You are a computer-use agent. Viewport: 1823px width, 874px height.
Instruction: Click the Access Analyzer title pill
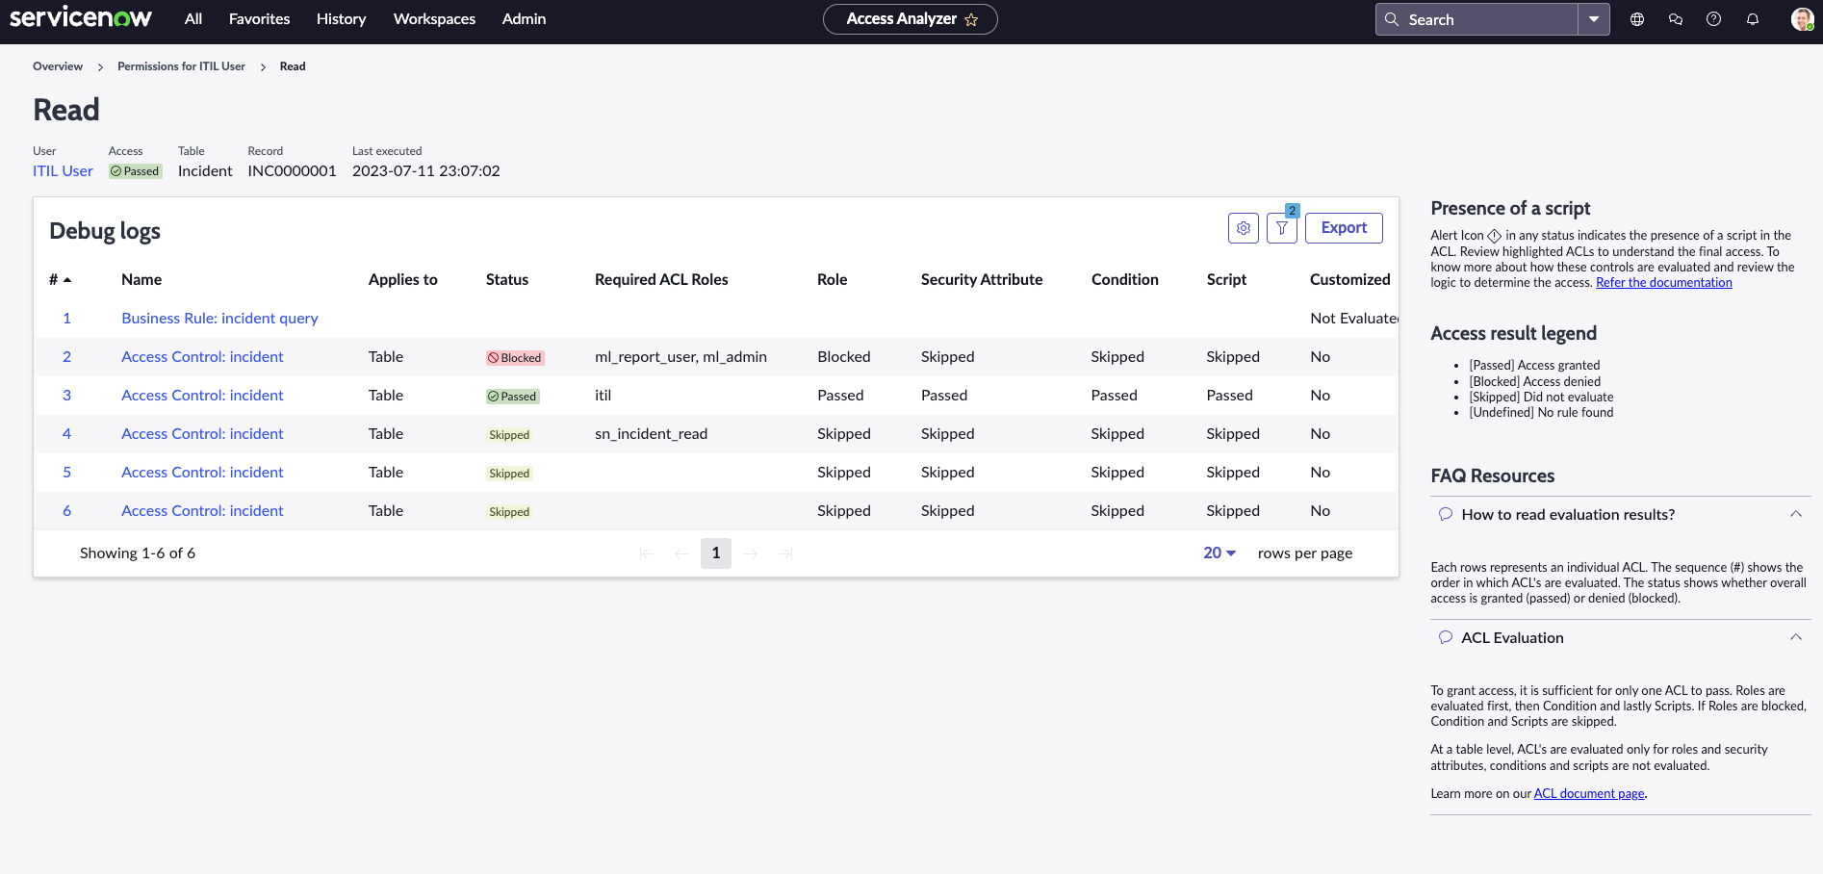pyautogui.click(x=911, y=19)
